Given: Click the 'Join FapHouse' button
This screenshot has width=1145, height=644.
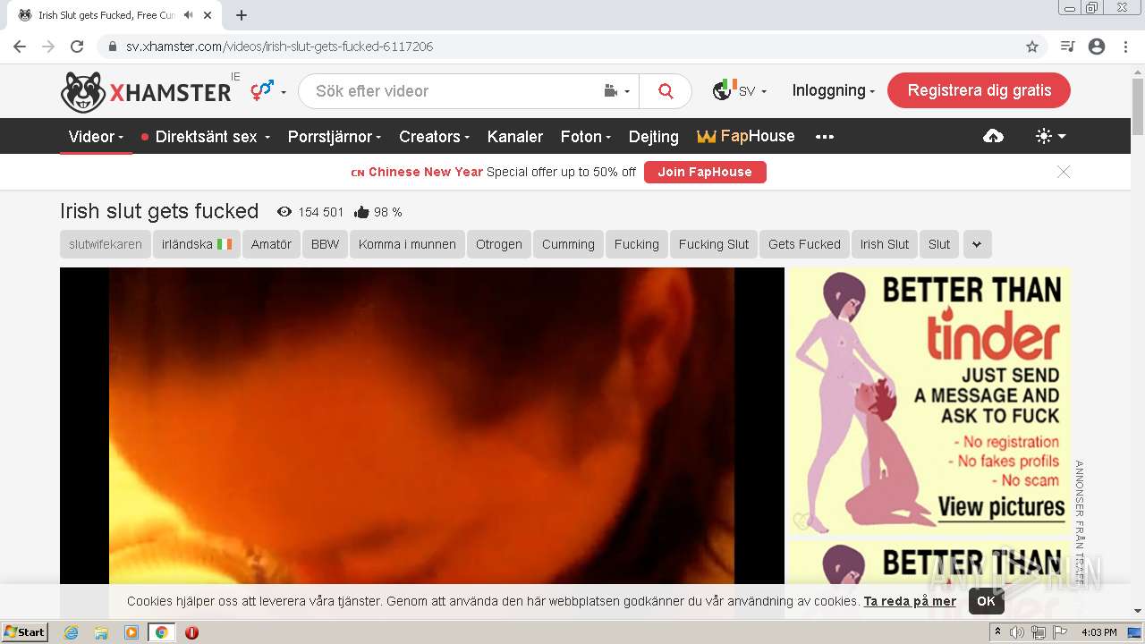Looking at the screenshot, I should pos(705,172).
